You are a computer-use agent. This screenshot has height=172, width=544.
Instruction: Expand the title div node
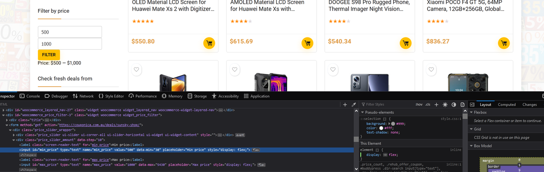[x=7, y=120]
